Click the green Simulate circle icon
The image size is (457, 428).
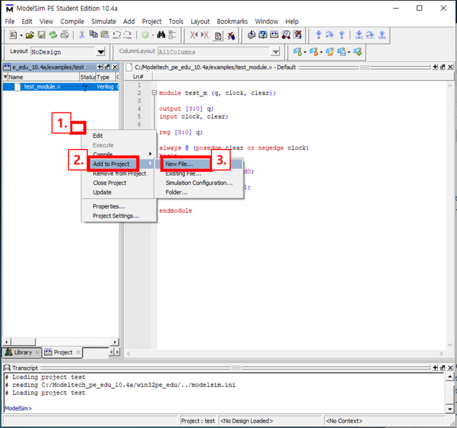[145, 35]
